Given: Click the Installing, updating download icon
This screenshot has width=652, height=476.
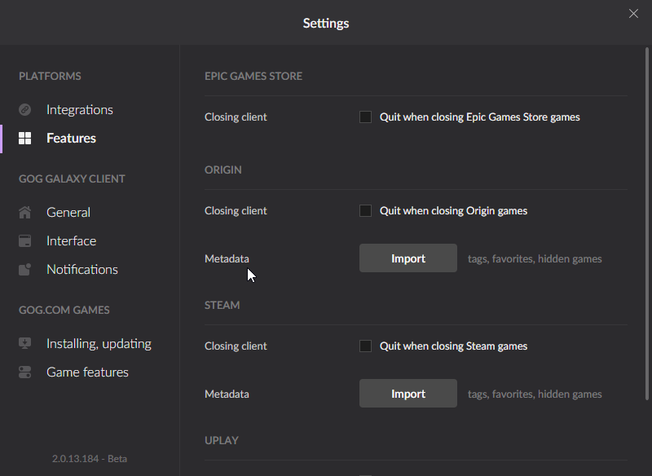Looking at the screenshot, I should [x=25, y=344].
